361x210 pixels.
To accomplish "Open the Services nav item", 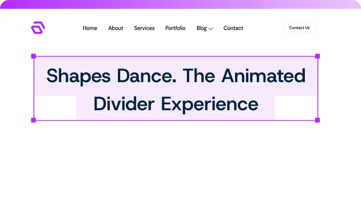I will pyautogui.click(x=144, y=28).
